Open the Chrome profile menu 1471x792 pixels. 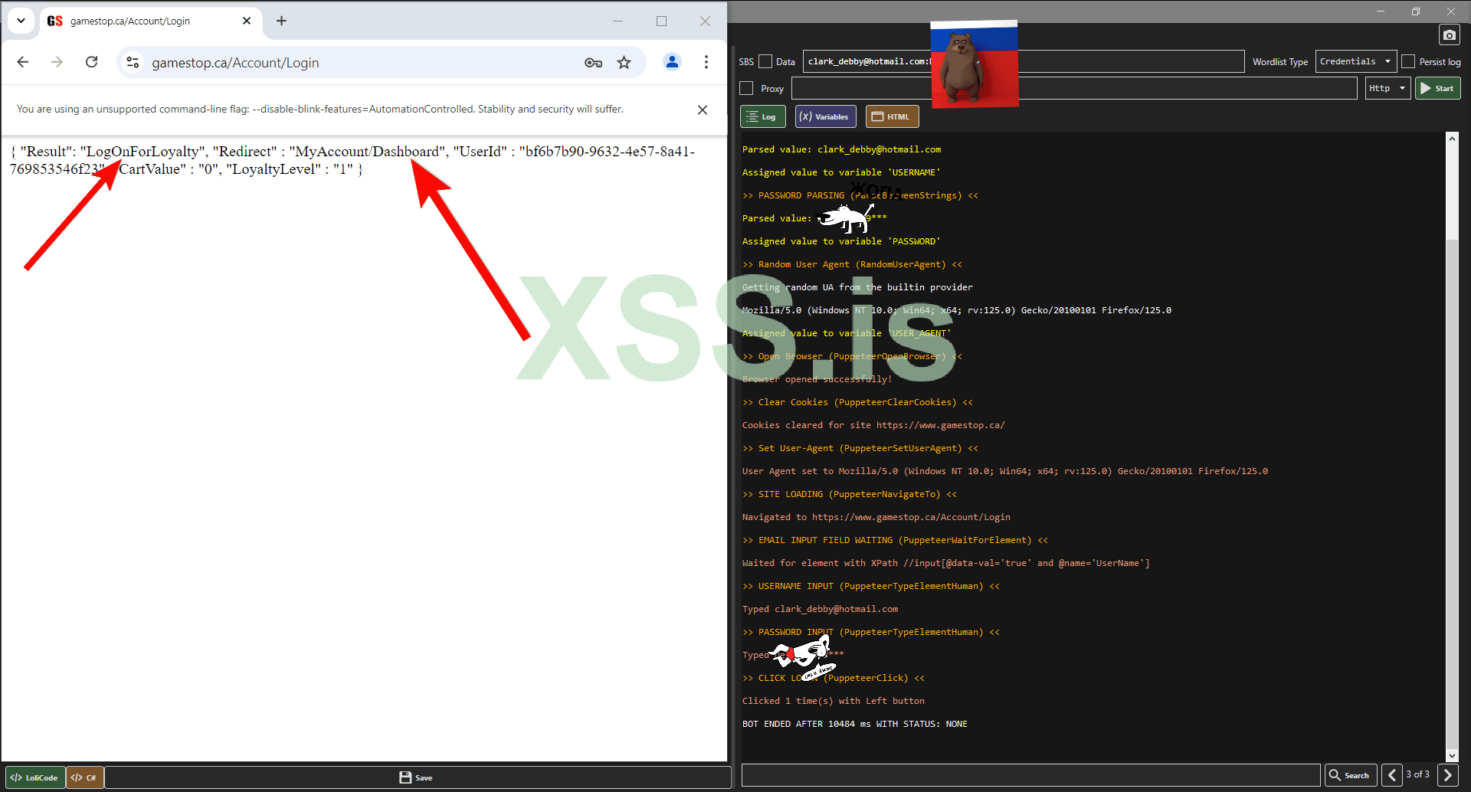(x=672, y=62)
